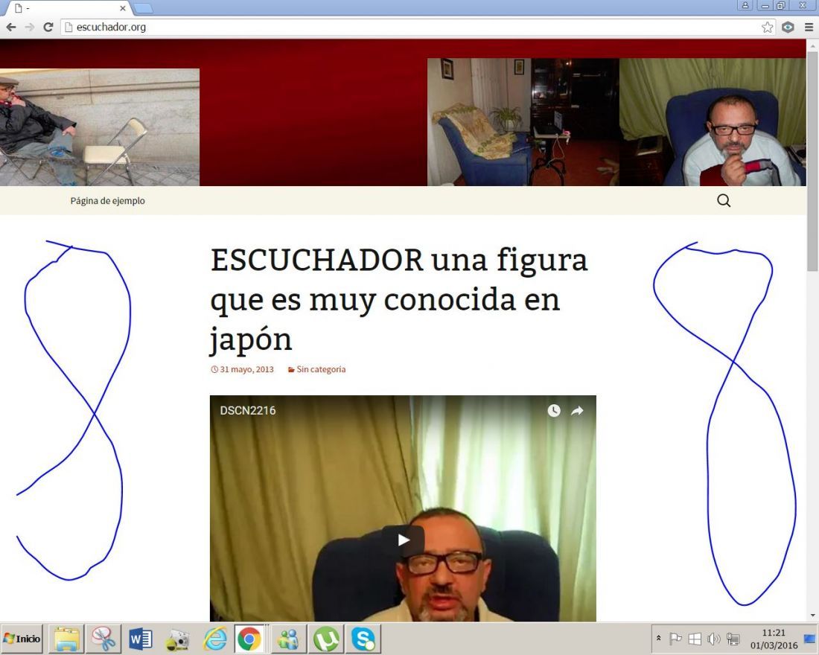Screen dimensions: 819x655
Task: Open the Sin categoría category link
Action: point(316,369)
